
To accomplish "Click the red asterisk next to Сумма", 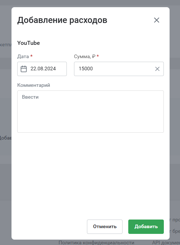I will (98, 56).
